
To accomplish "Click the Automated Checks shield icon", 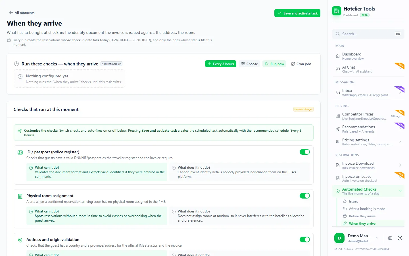I will [338, 191].
